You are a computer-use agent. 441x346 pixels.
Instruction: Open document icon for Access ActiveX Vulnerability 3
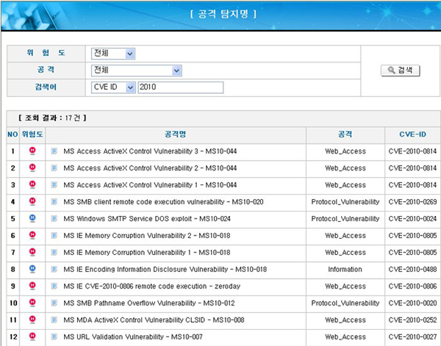tap(54, 151)
